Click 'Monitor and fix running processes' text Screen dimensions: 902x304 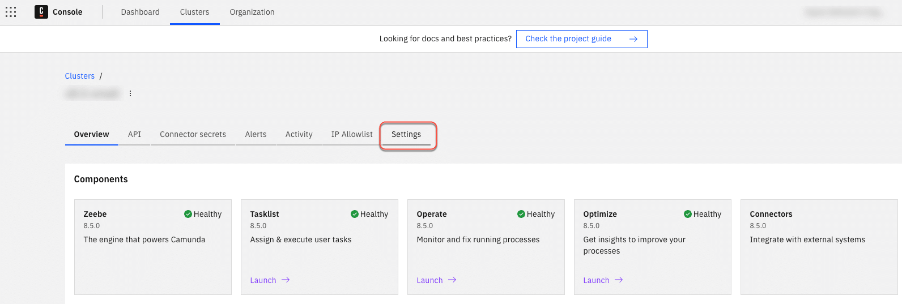[x=478, y=239]
